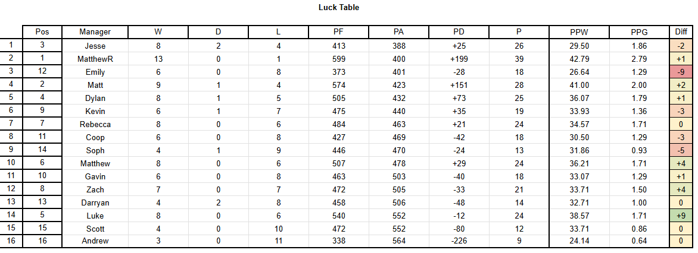The image size is (698, 253).
Task: Click Rebecca's points value 24
Action: [519, 124]
